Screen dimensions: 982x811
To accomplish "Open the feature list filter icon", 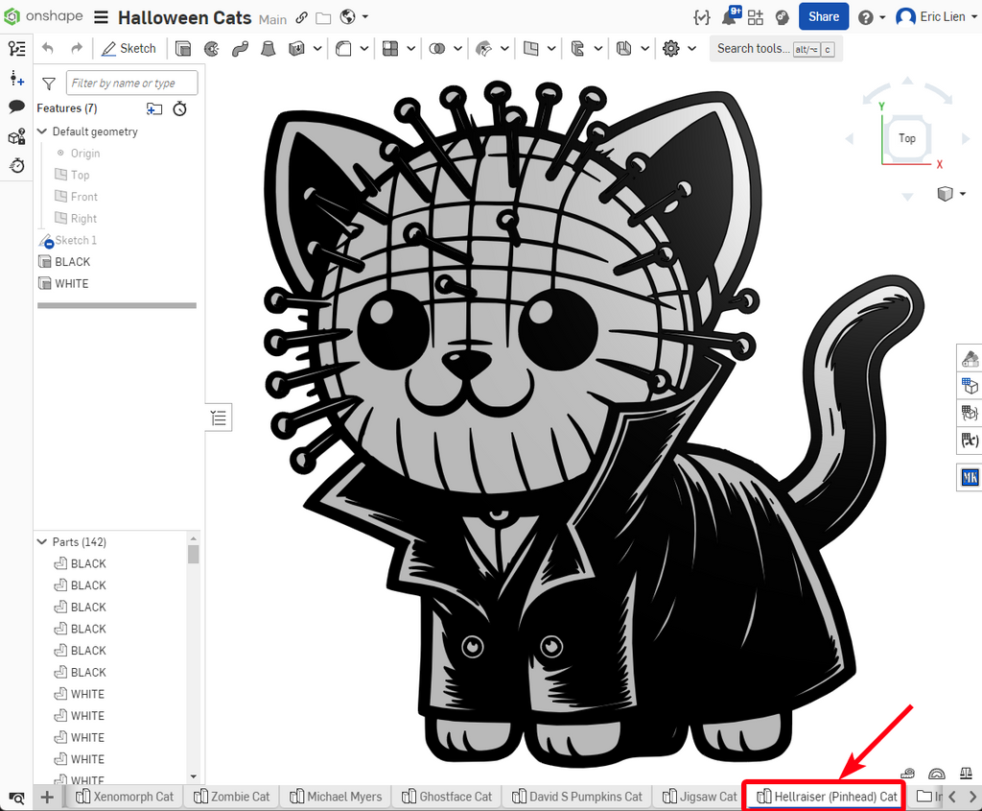I will pos(49,83).
